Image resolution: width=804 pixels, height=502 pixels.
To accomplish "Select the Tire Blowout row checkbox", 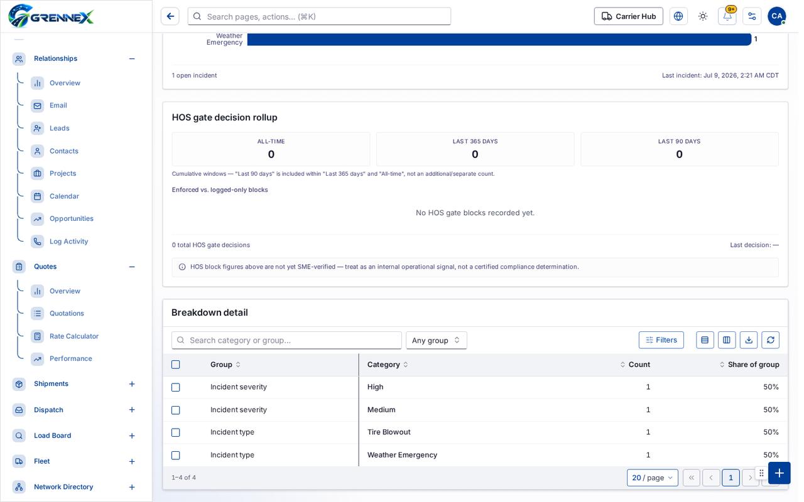I will pos(176,432).
